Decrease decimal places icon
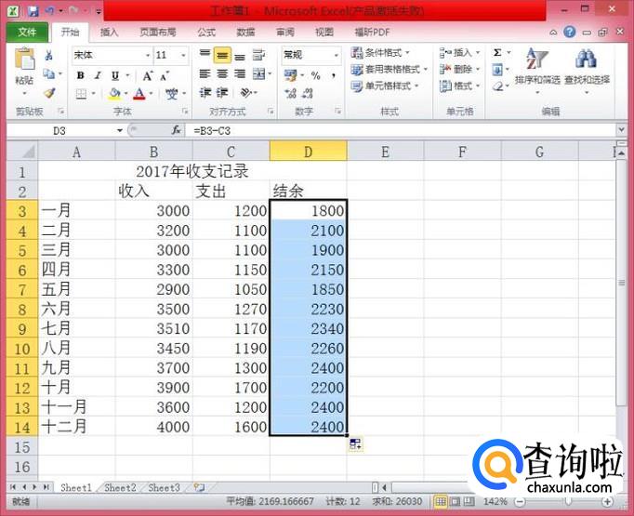 click(x=308, y=94)
